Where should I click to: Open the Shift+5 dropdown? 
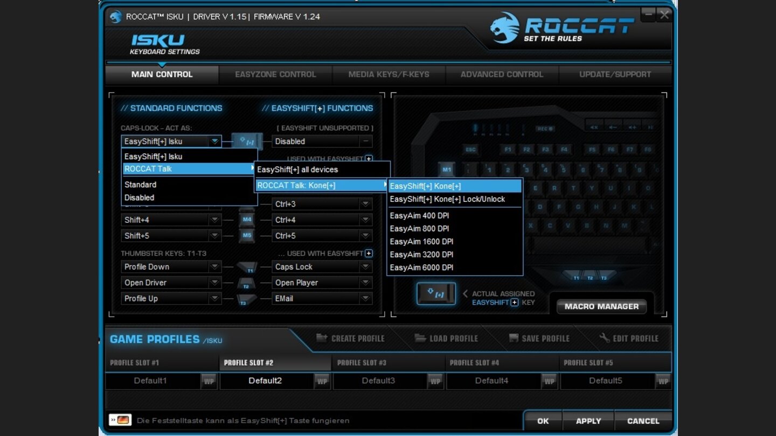[x=171, y=236]
